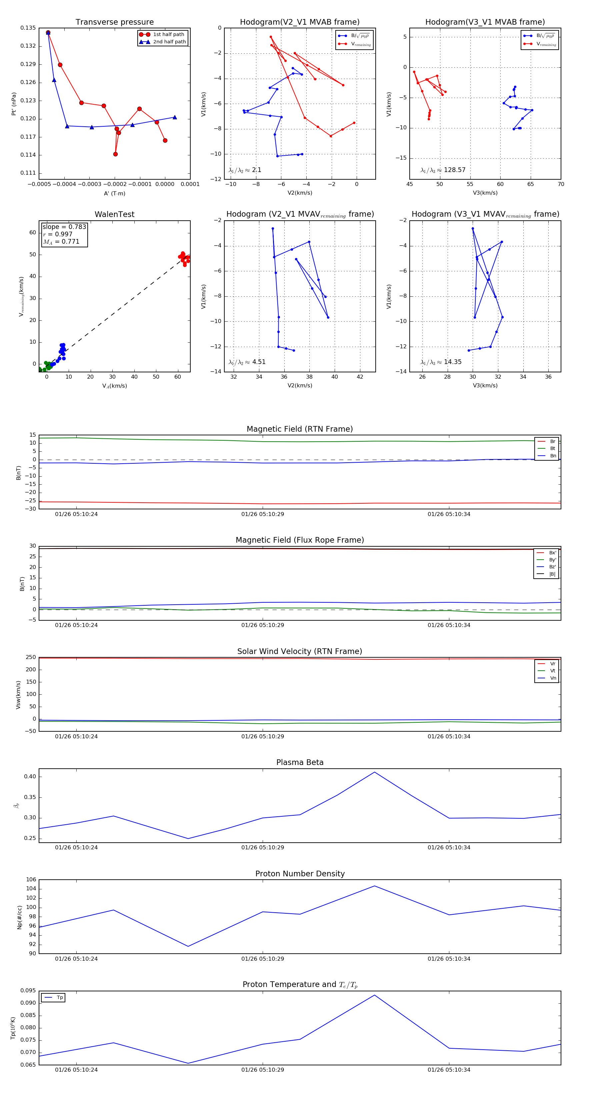Click the "Solar Wind Velocity (RTN Frame)" title
This screenshot has width=600, height=1100.
point(300,652)
